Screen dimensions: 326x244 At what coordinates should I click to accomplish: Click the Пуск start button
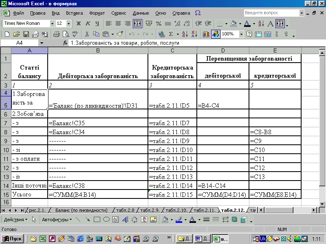click(x=13, y=239)
